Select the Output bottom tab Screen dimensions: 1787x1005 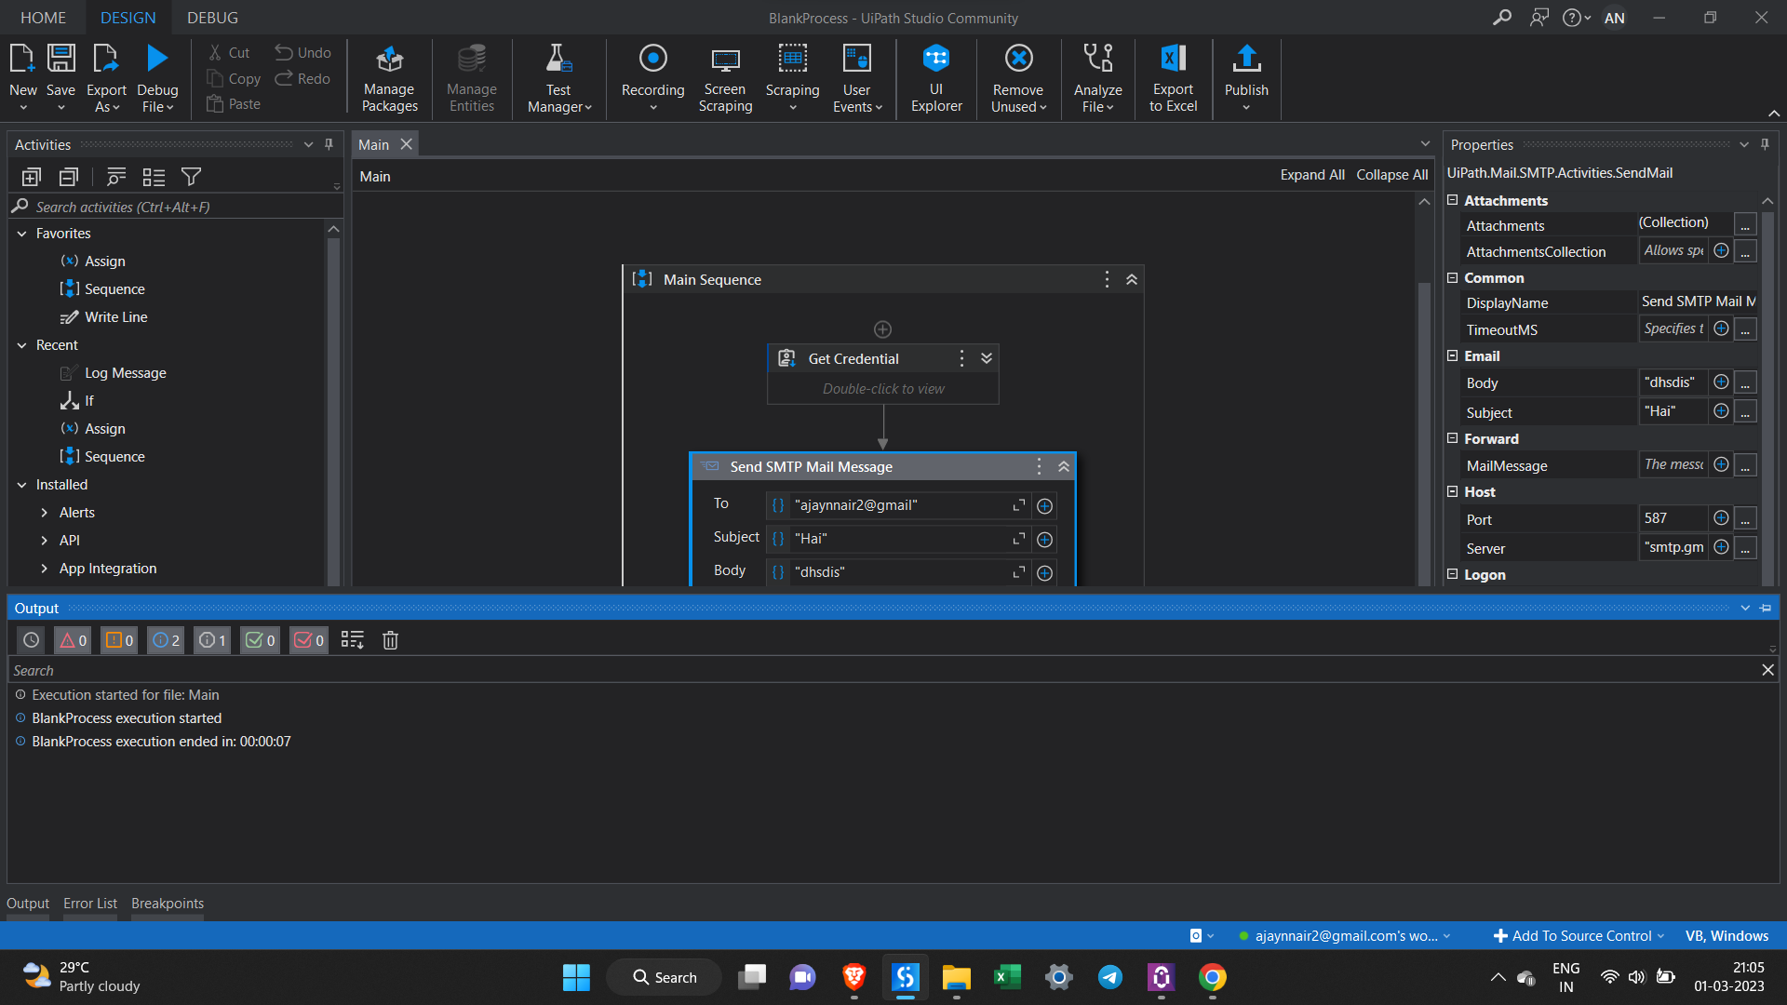[28, 904]
